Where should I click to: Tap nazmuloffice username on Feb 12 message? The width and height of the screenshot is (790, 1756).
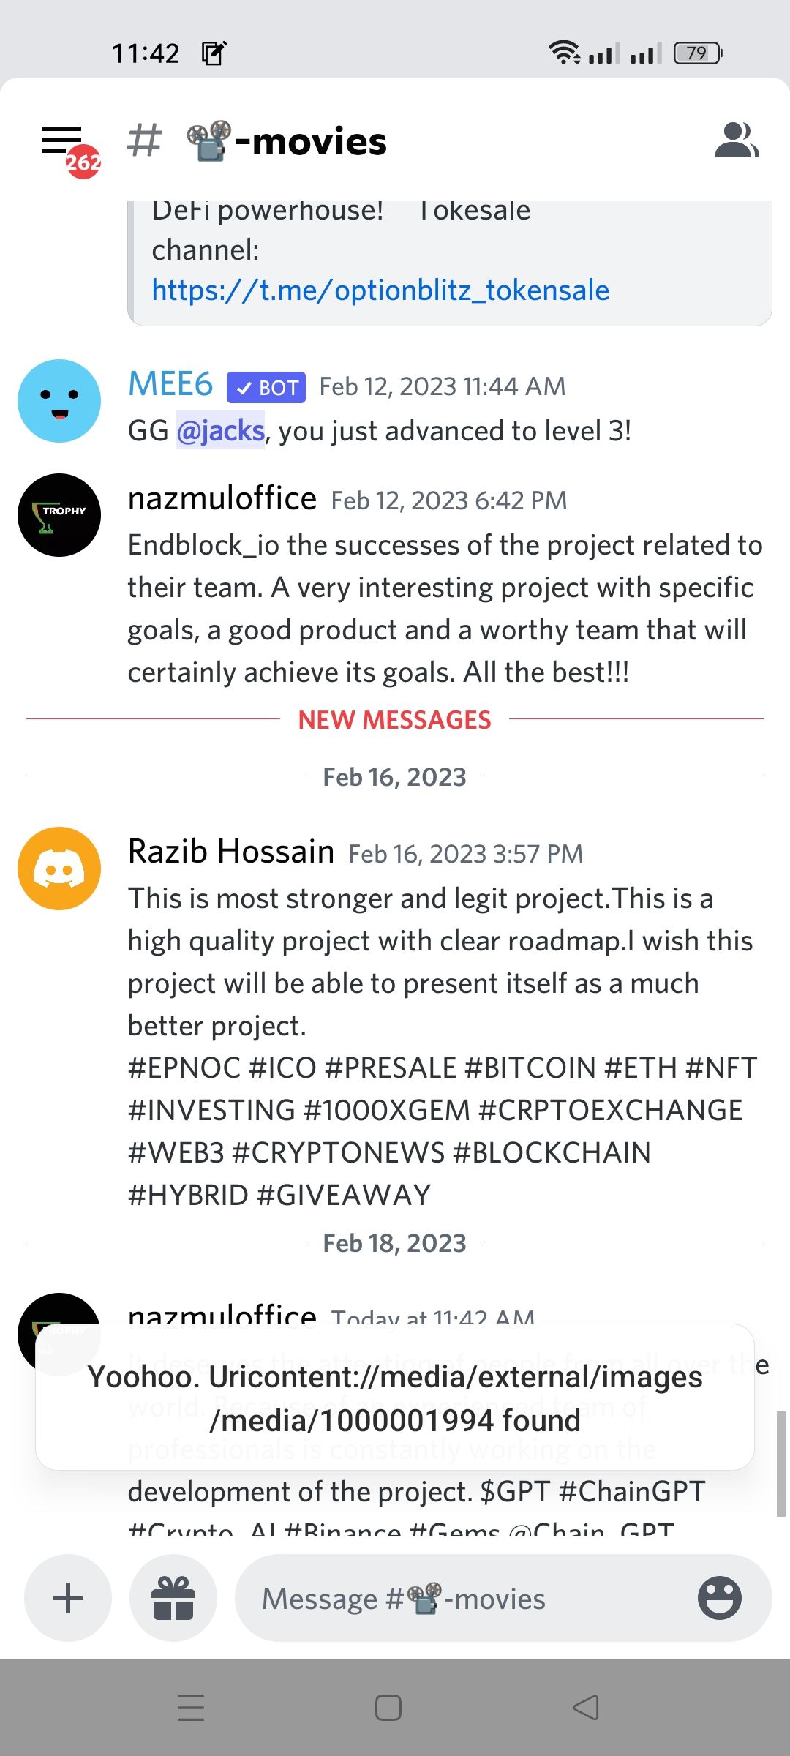pyautogui.click(x=222, y=499)
